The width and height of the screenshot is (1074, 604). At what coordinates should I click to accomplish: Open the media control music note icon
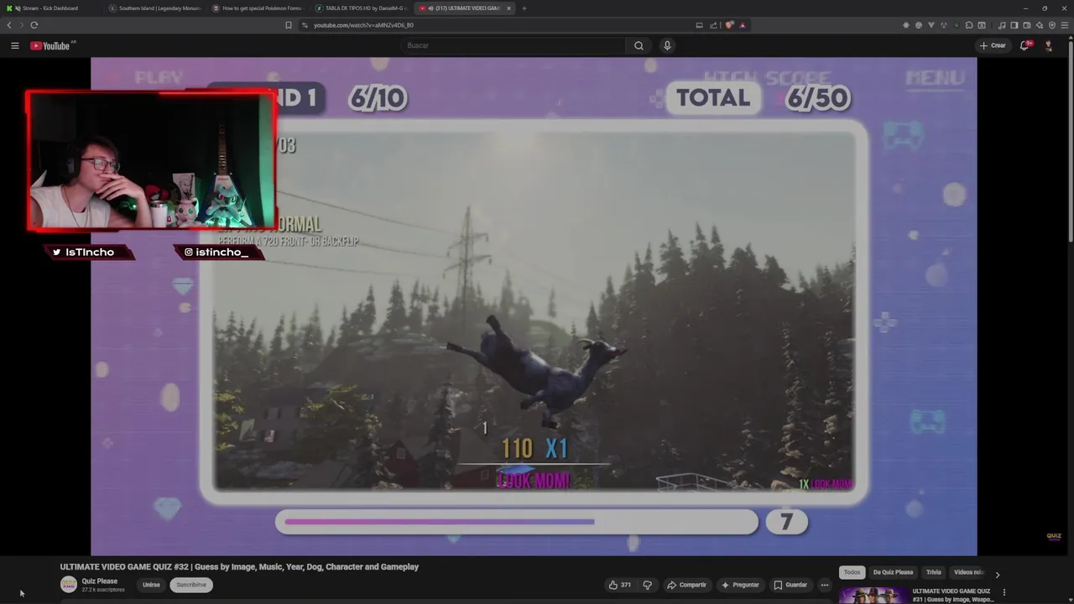[x=1002, y=25]
